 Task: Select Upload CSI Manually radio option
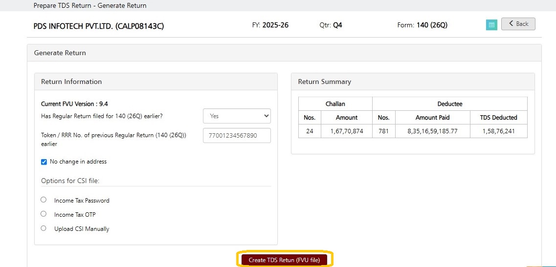click(x=43, y=228)
